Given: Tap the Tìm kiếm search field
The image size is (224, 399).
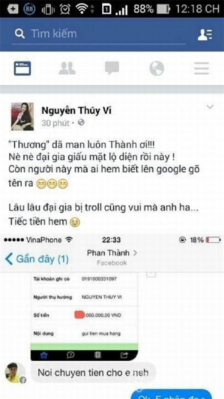Looking at the screenshot, I should click(98, 34).
